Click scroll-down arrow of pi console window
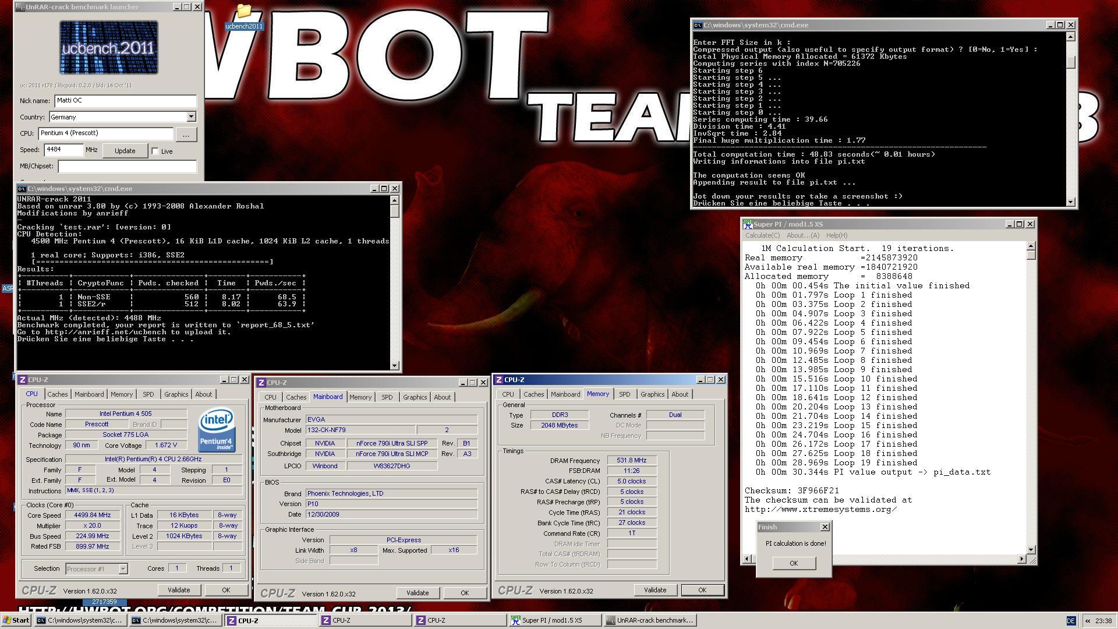Viewport: 1118px width, 629px height. pyautogui.click(x=1070, y=202)
